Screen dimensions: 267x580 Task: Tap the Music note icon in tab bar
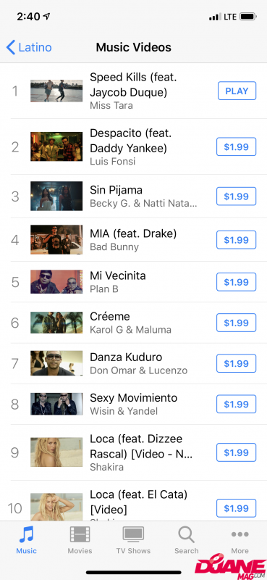[26, 535]
